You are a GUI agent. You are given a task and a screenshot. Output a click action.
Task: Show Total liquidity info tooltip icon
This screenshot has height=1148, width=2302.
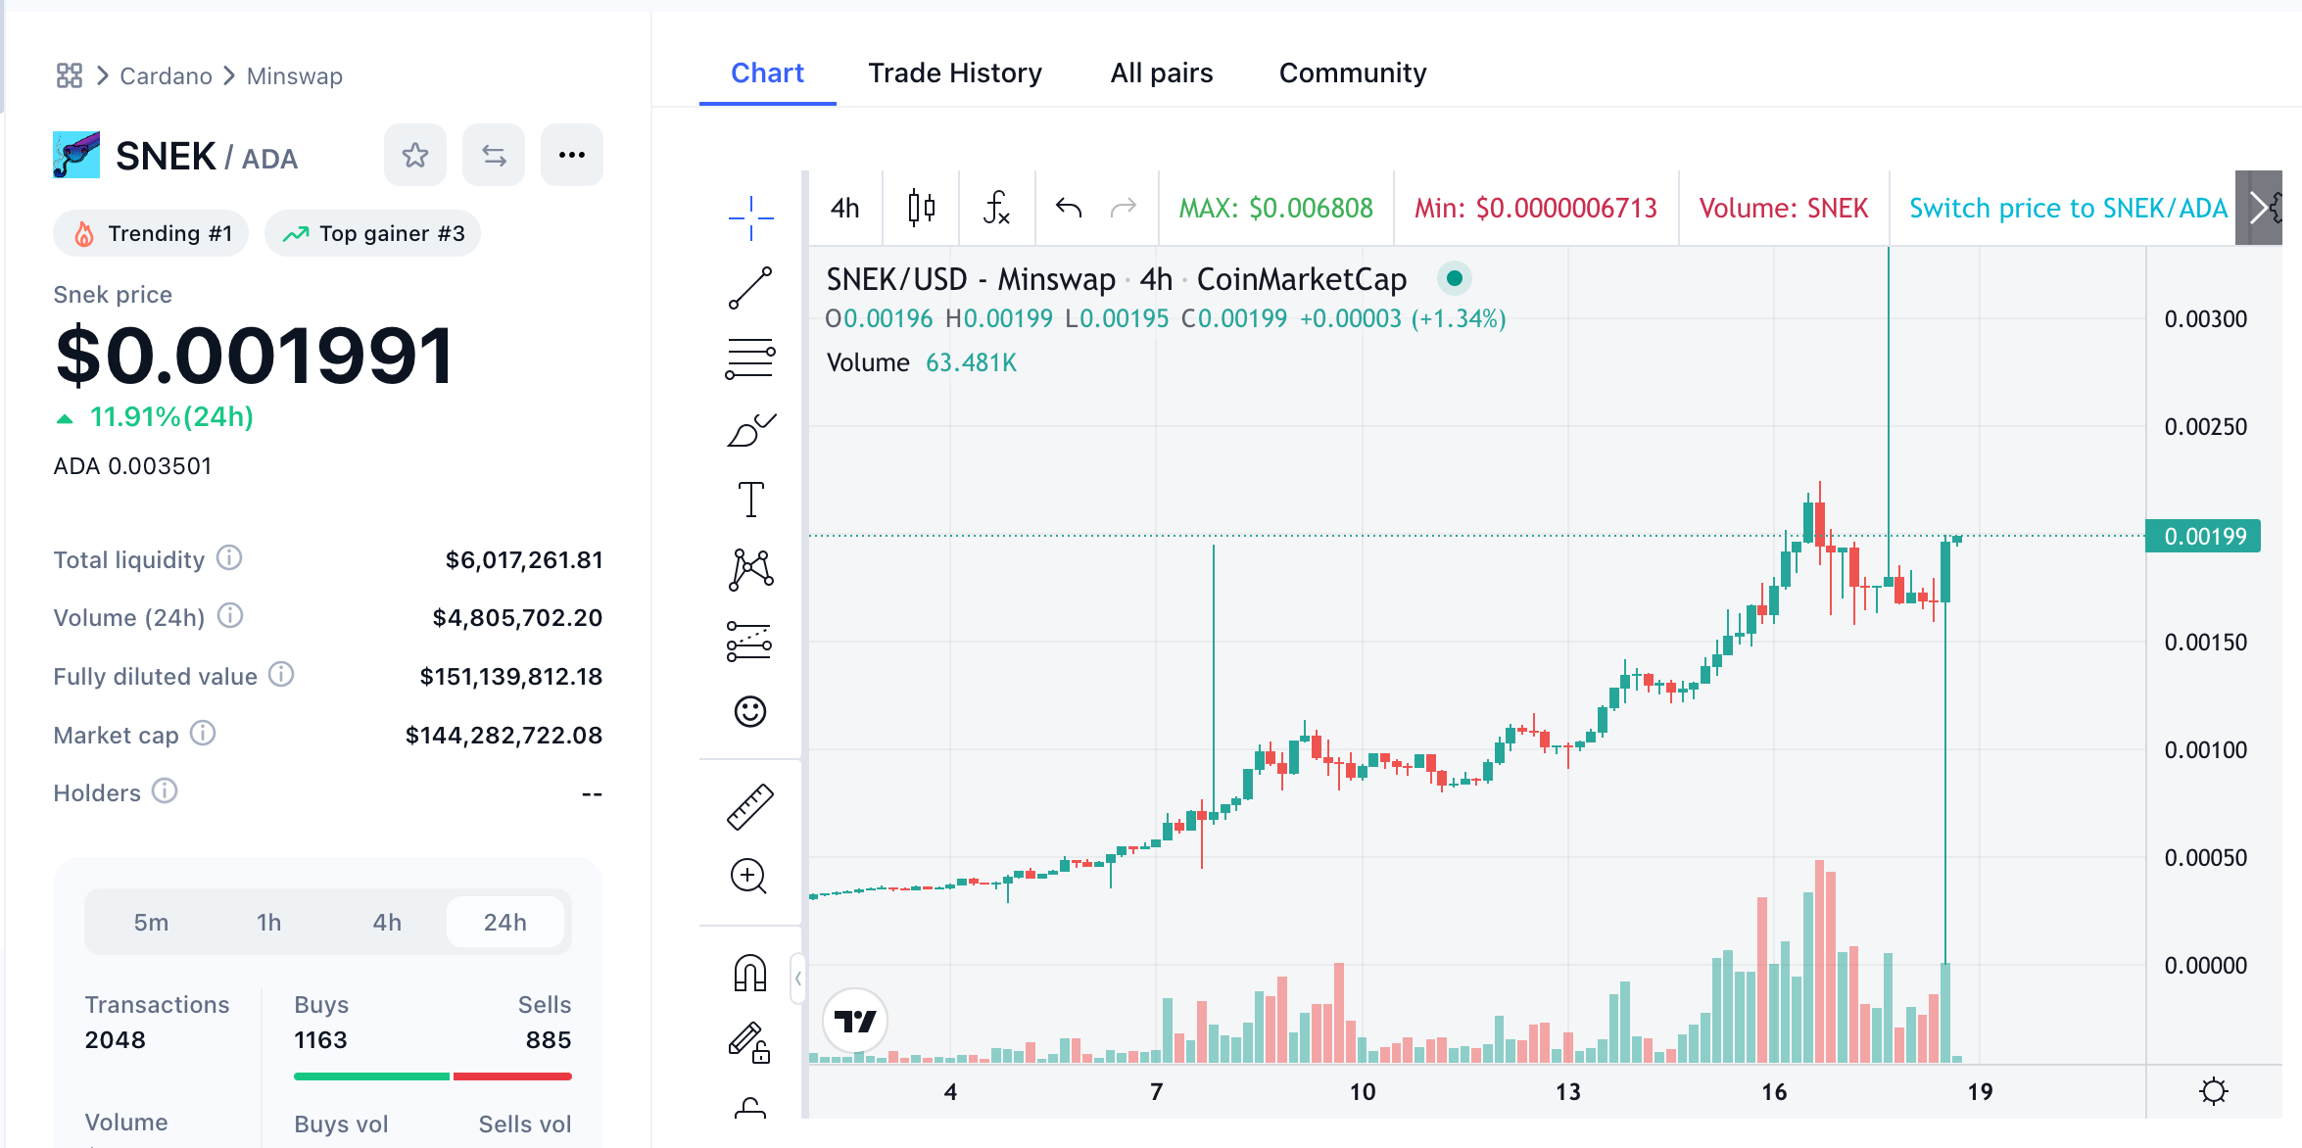click(x=229, y=557)
